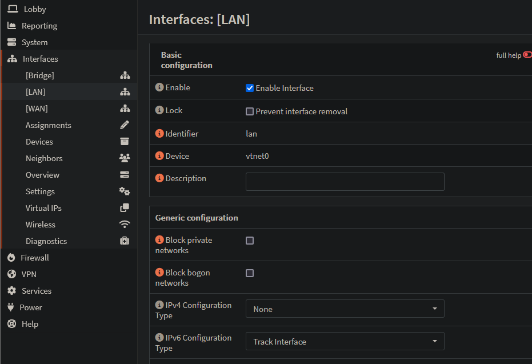Viewport: 532px width, 364px height.
Task: Open IPv4 Configuration Type dropdown
Action: pyautogui.click(x=345, y=309)
